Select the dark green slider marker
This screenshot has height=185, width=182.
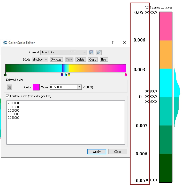5,75
